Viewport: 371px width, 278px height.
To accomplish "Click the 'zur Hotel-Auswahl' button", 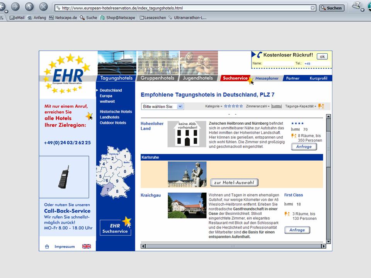I will point(234,183).
